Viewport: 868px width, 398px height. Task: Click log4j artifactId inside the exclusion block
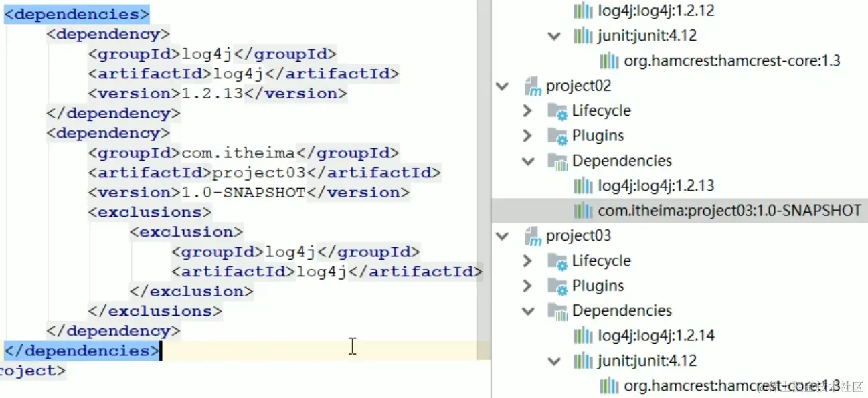pyautogui.click(x=322, y=272)
